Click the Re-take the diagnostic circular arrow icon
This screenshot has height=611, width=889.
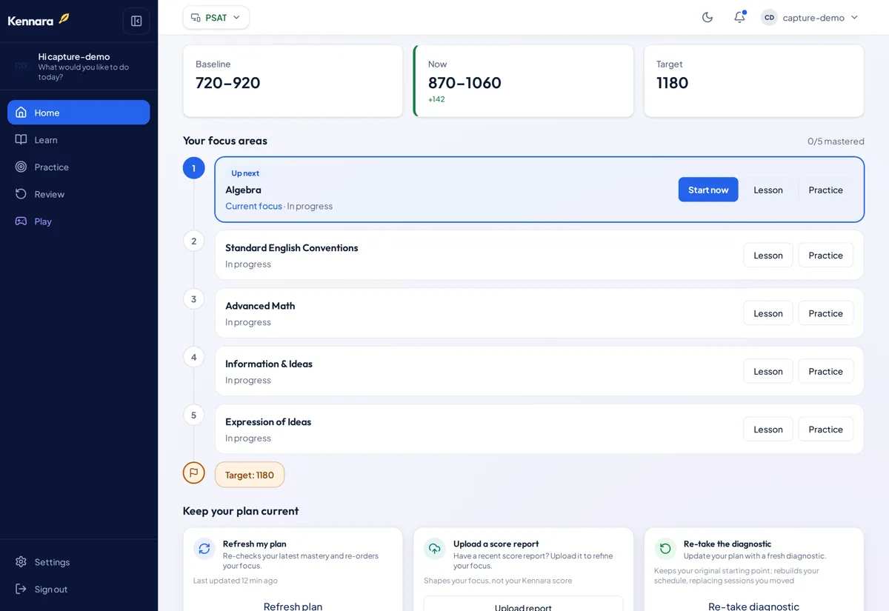(665, 549)
